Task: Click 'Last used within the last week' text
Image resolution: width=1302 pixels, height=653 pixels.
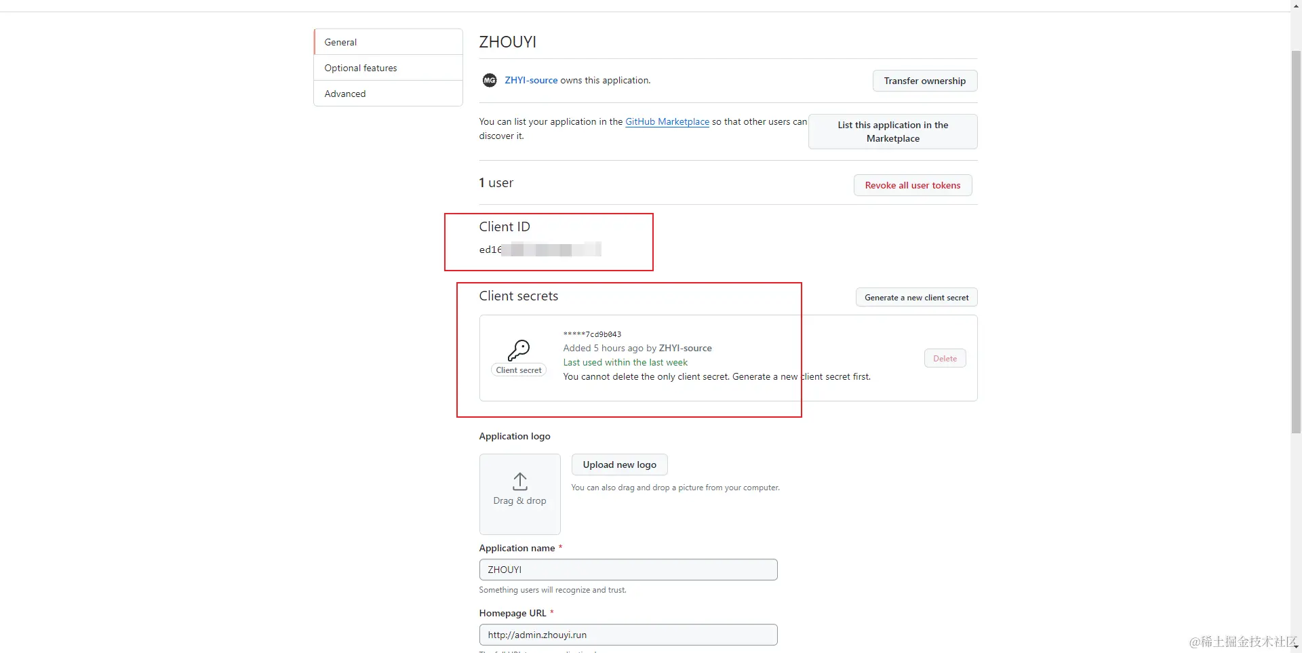Action: click(625, 363)
